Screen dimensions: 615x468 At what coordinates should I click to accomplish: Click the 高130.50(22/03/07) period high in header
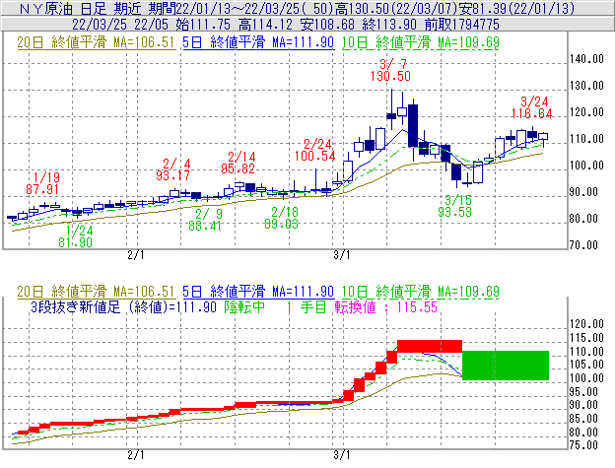(x=396, y=9)
